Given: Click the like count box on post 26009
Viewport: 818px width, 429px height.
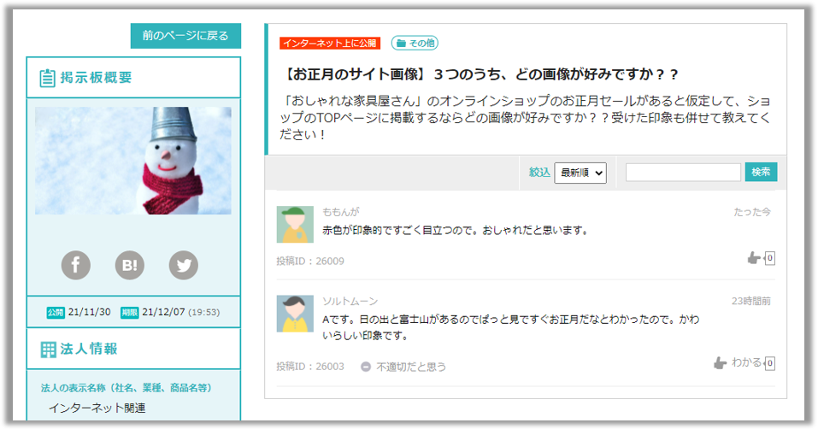Looking at the screenshot, I should (769, 258).
